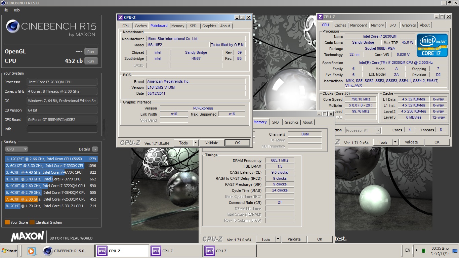Select the i7-3770 ranking entry

51,179
